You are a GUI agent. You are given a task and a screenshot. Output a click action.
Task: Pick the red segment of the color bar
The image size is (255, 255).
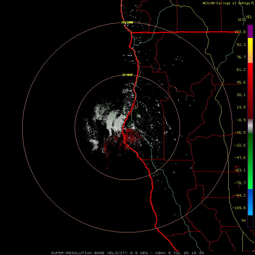(x=250, y=91)
